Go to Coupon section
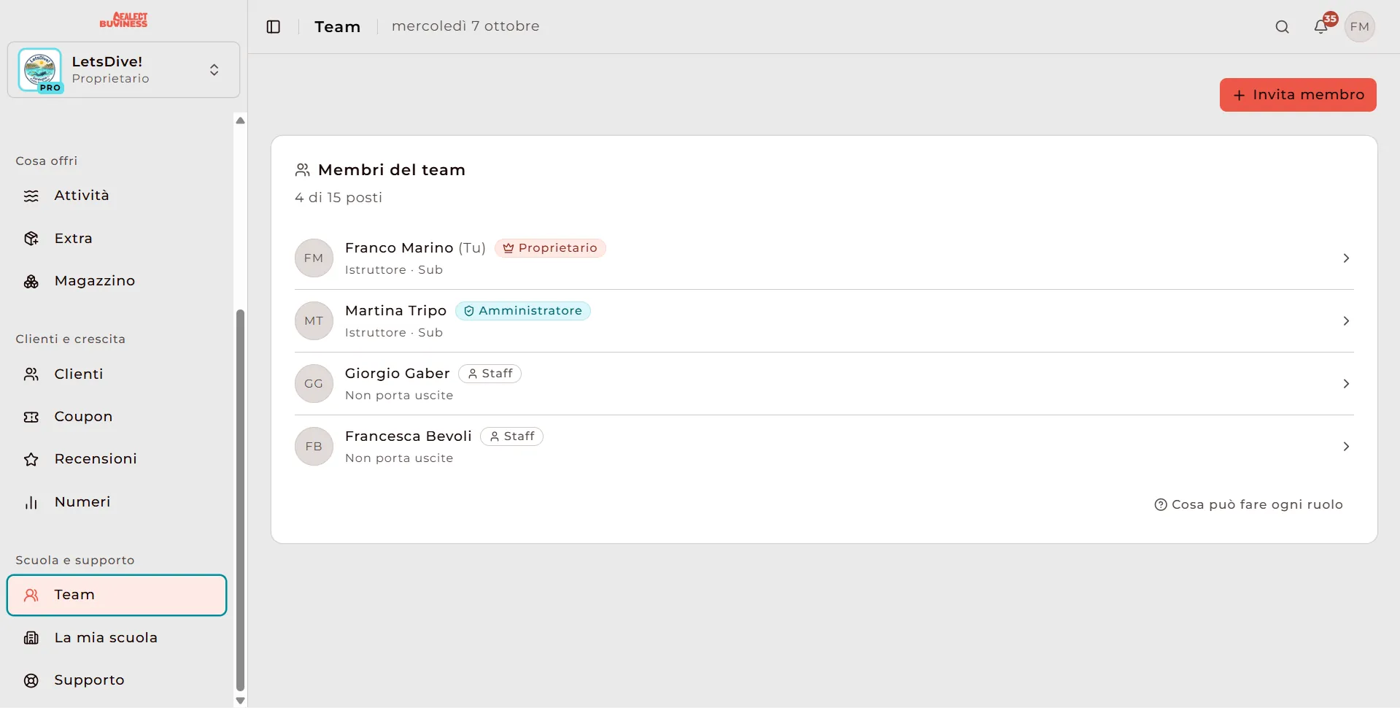Image resolution: width=1400 pixels, height=708 pixels. point(117,417)
